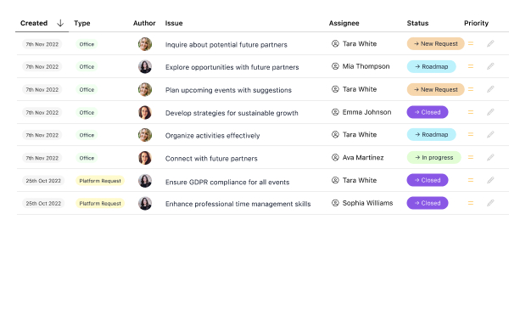Click assignee person icon beside Sophia Williams

(x=335, y=203)
